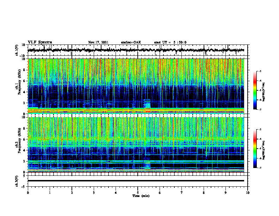The image size is (279, 216).
Task: Click time axis tick label "7"
Action: [x=182, y=193]
